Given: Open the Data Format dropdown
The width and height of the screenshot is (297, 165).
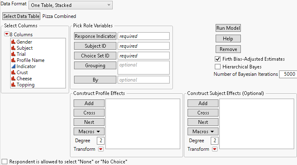Looking at the screenshot, I should coord(70,5).
